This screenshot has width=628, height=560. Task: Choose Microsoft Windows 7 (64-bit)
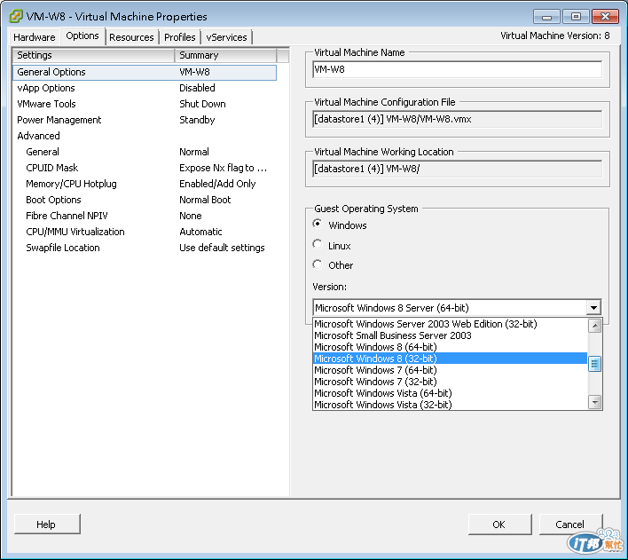tap(451, 370)
